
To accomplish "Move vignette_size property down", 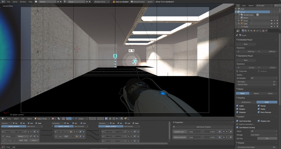I will point(227,132).
